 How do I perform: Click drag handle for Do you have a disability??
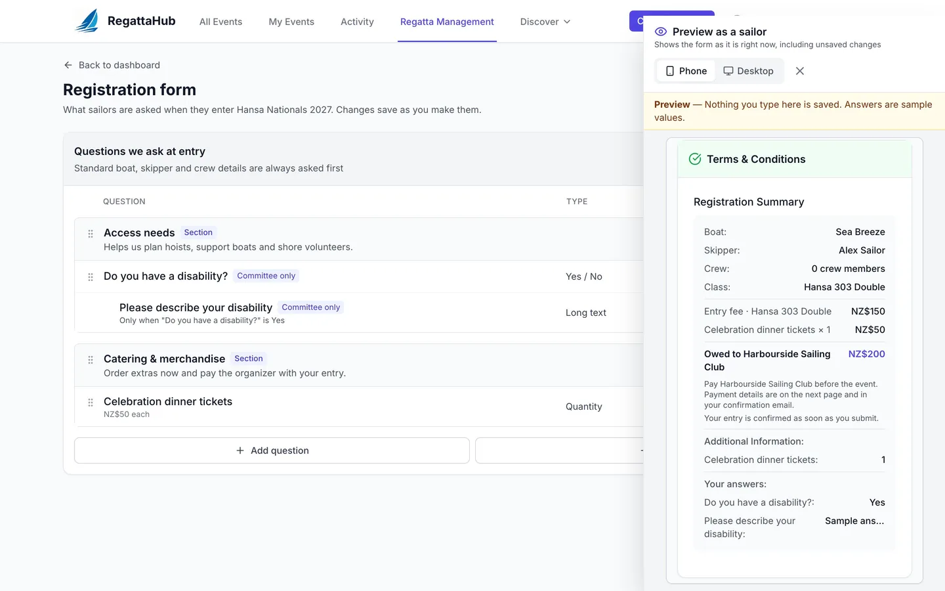[91, 276]
